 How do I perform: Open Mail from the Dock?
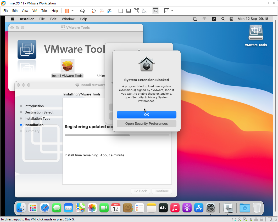click(x=68, y=208)
